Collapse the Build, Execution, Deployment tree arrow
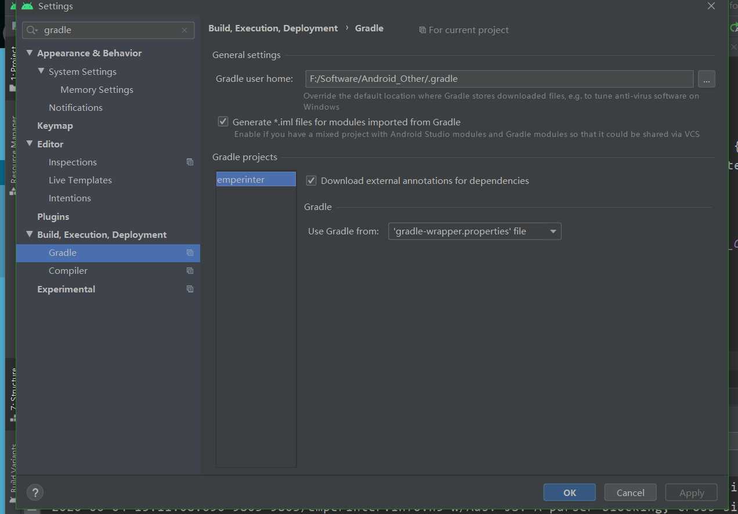Viewport: 738px width, 514px height. coord(30,234)
